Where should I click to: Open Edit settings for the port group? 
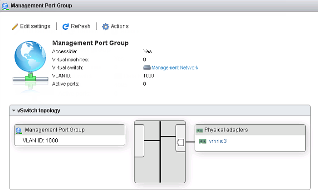[x=35, y=26]
